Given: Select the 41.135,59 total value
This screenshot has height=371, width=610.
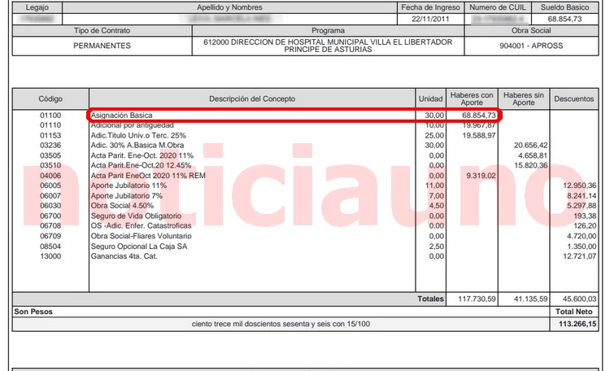Looking at the screenshot, I should 530,299.
